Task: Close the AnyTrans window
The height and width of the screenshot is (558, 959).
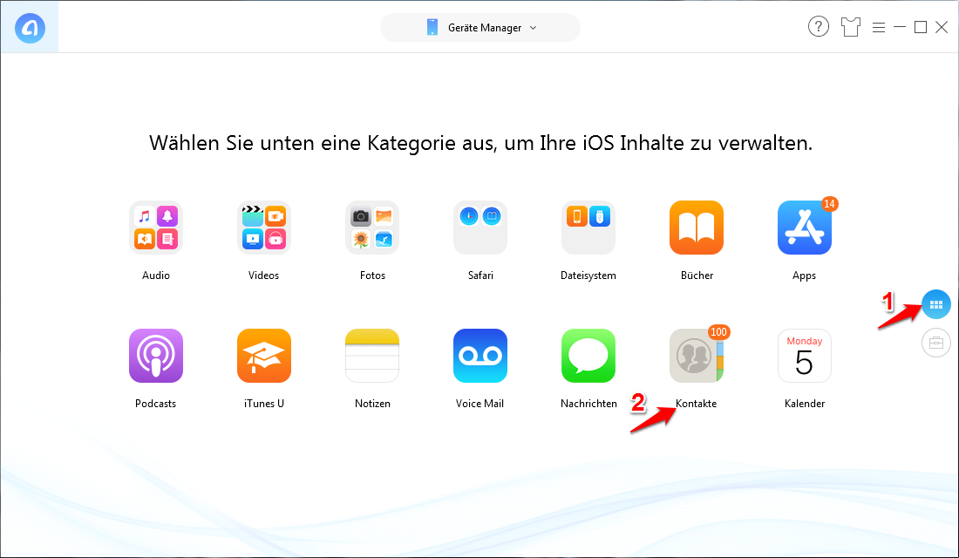Action: coord(942,27)
